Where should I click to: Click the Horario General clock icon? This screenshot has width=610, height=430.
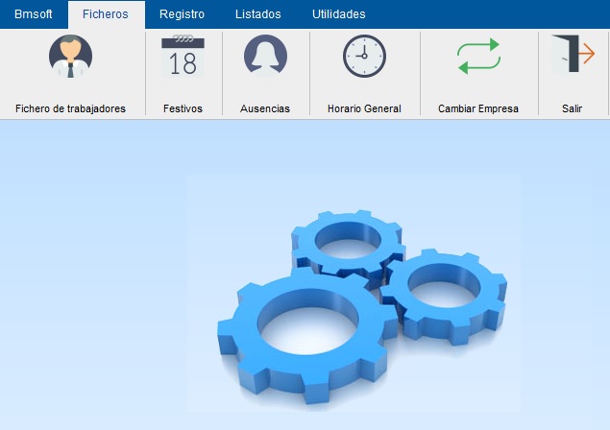pos(364,56)
